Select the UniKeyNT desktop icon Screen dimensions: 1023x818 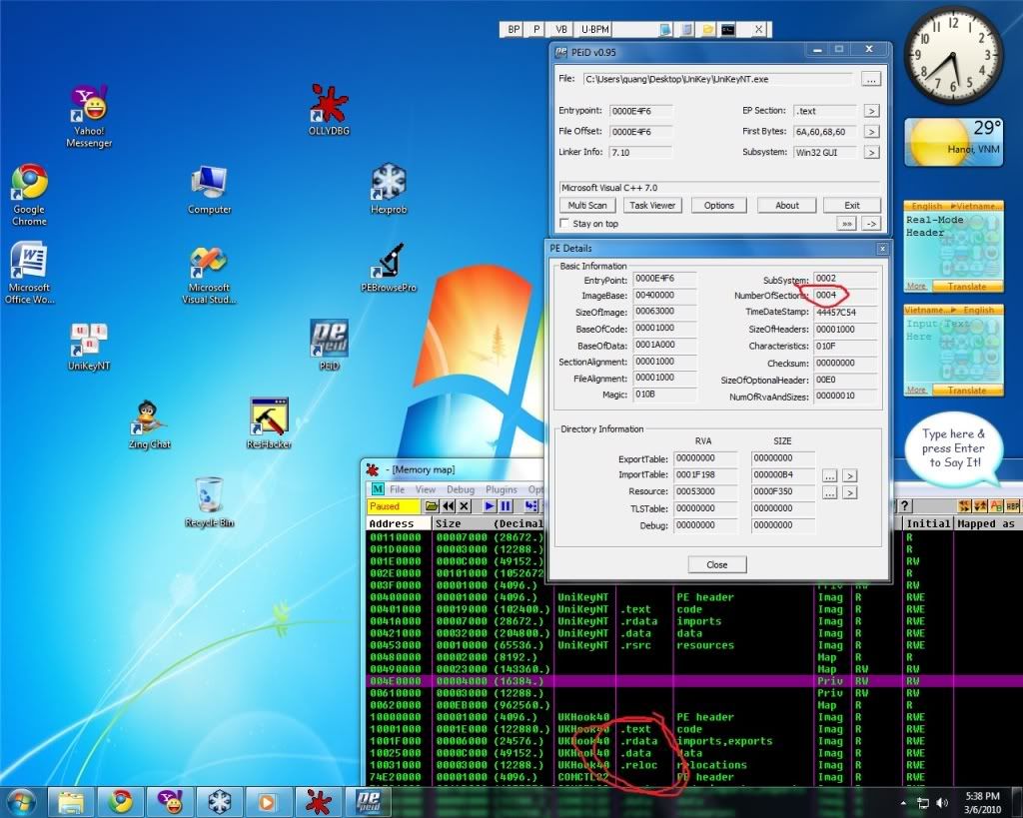(x=89, y=347)
